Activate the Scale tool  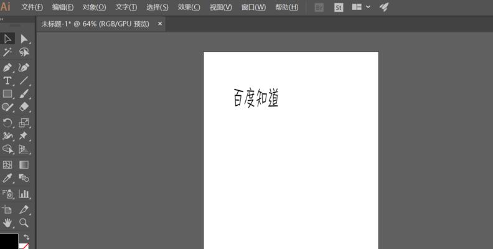[x=24, y=123]
